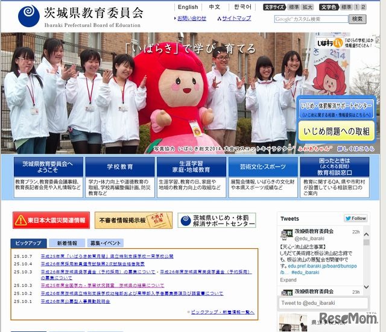Open the いばキラTV banner
The image size is (386, 332).
(344, 43)
